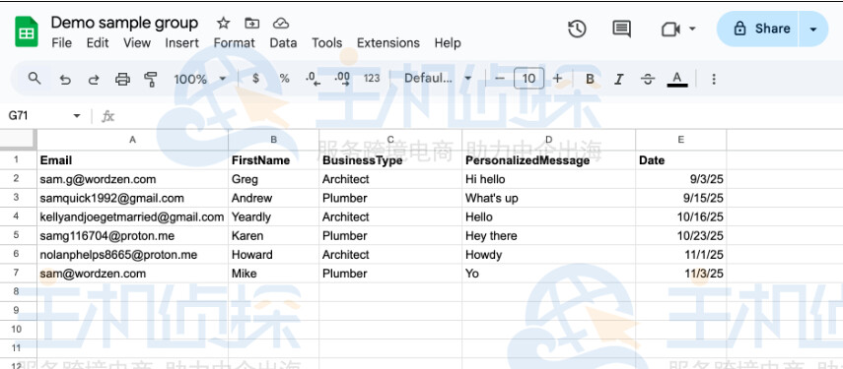Open the File menu

pos(61,43)
